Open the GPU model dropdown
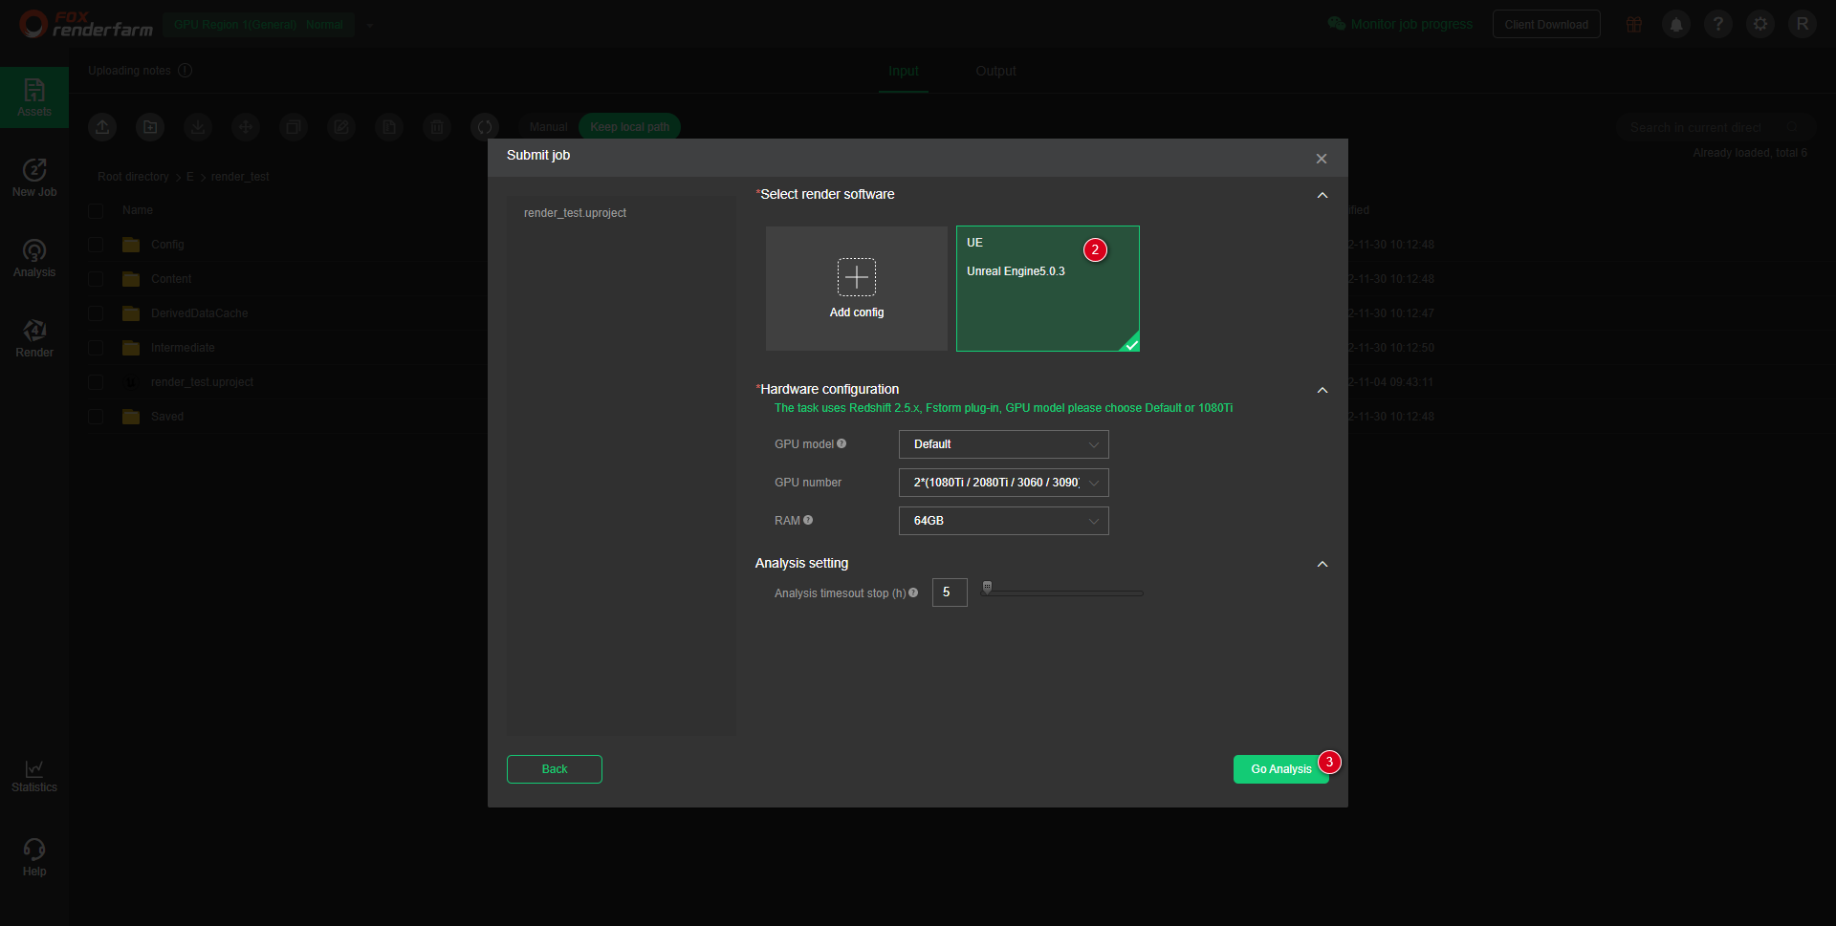This screenshot has width=1836, height=926. pos(1004,444)
